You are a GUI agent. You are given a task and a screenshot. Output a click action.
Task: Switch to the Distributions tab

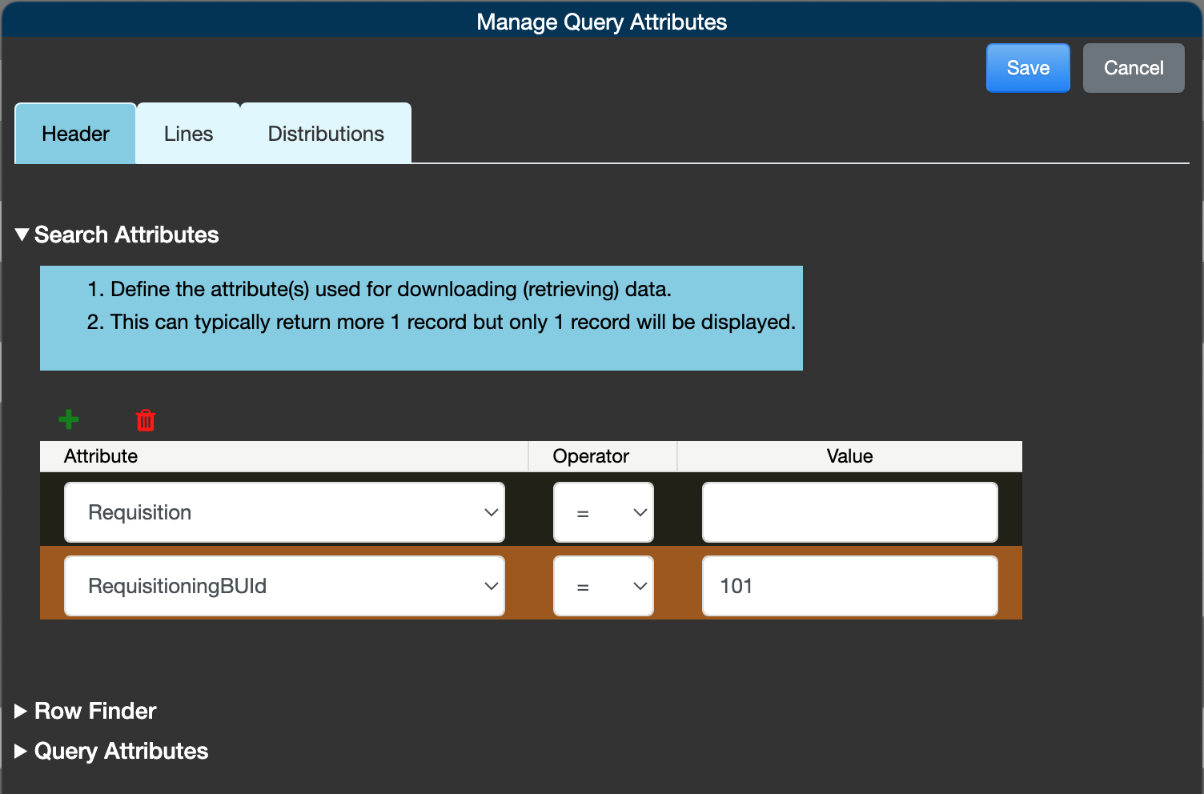point(326,133)
